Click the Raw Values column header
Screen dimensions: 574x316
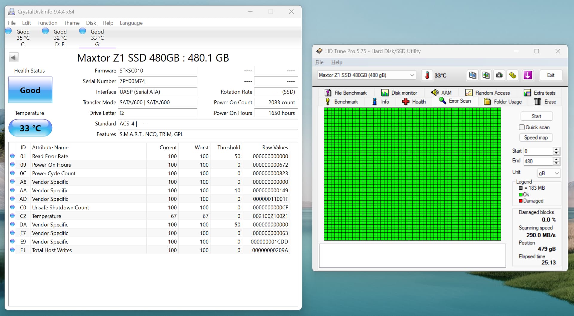pyautogui.click(x=275, y=148)
